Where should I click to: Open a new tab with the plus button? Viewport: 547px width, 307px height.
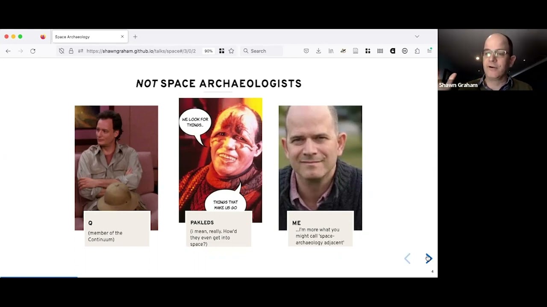135,37
